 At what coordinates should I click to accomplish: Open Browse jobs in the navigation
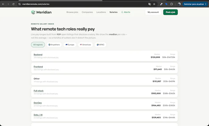(x=72, y=12)
